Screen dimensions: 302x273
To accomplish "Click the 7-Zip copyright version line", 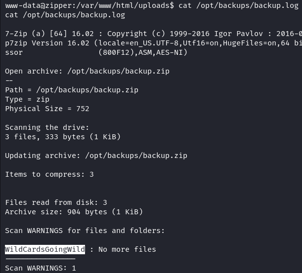I will pyautogui.click(x=154, y=34).
